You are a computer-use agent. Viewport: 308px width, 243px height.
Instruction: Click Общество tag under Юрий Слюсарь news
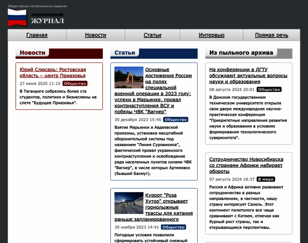[75, 83]
